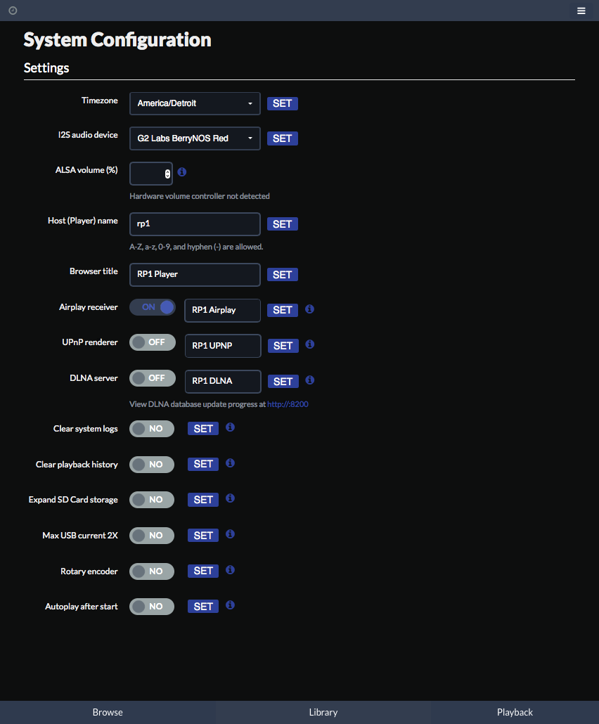The height and width of the screenshot is (724, 599).
Task: Focus the RP1 DLNA name field
Action: [223, 382]
